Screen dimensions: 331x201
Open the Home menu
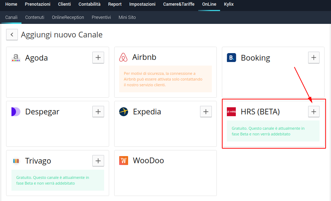pos(11,4)
